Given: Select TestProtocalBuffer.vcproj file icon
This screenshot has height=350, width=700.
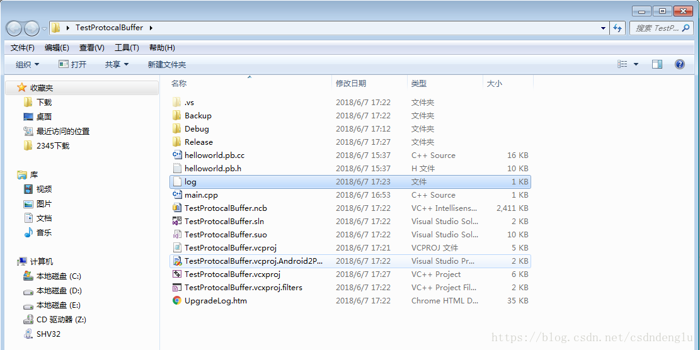Looking at the screenshot, I should [177, 247].
